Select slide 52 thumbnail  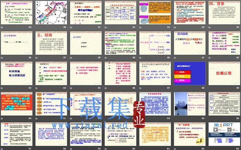86,104
